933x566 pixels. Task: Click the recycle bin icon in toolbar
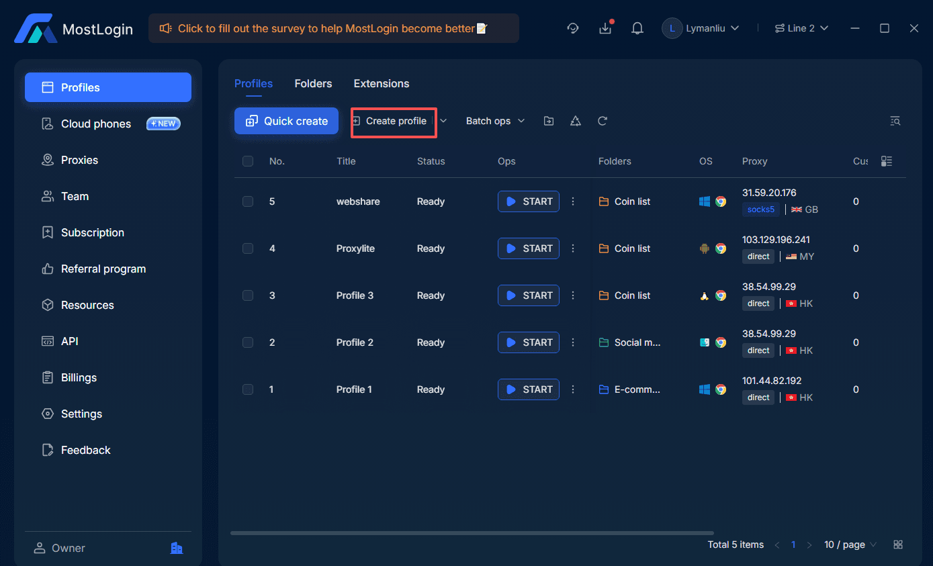tap(576, 121)
